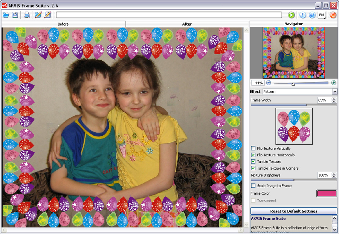Save the image using the floppy disk icon
Image resolution: width=339 pixels, height=234 pixels.
tap(15, 15)
